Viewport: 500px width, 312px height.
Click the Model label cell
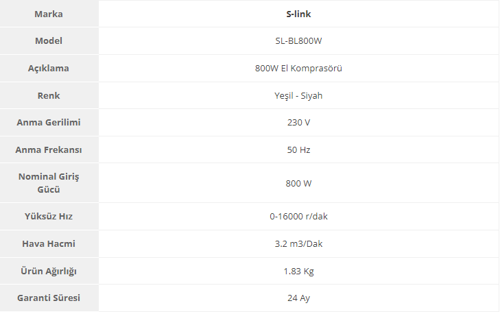click(49, 41)
